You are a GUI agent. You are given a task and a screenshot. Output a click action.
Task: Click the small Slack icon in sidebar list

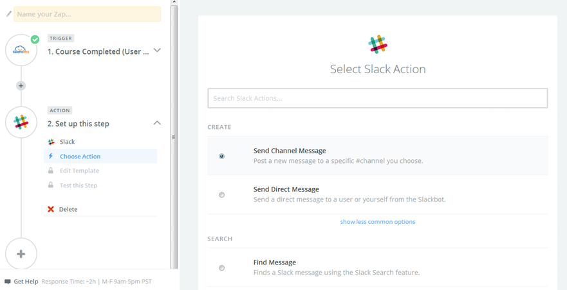[51, 142]
